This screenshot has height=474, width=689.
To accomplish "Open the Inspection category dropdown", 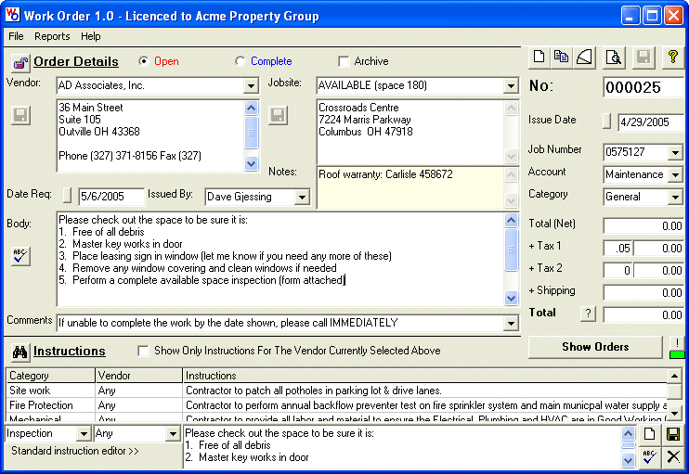I will [x=84, y=434].
